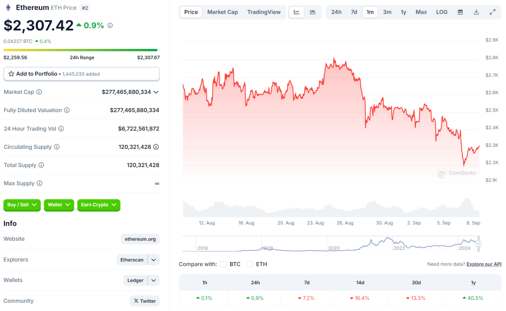Expand chart to fullscreen icon
Viewport: 506px width, 311px height.
click(x=493, y=12)
